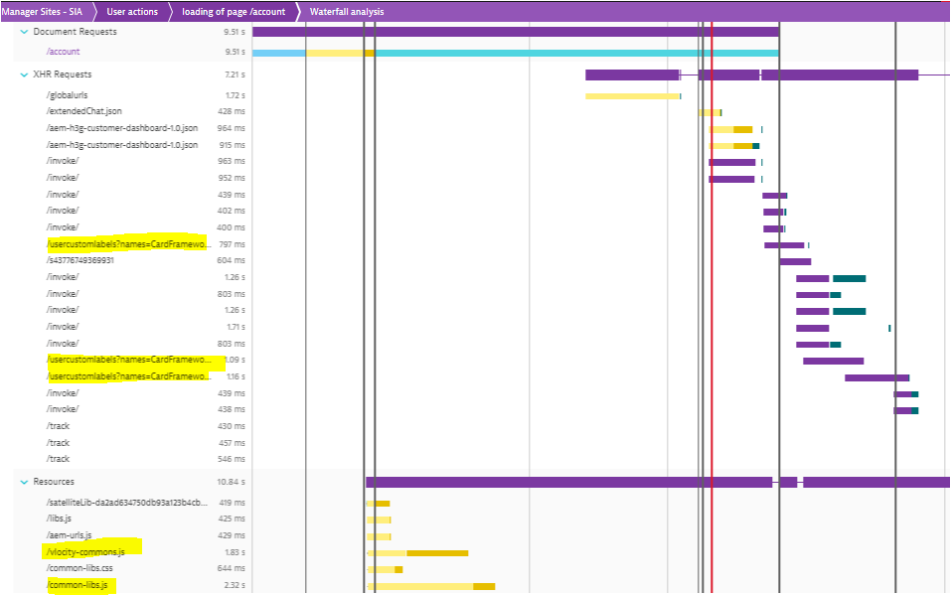Click the cyan /account timing bar
The height and width of the screenshot is (595, 951).
(x=576, y=53)
